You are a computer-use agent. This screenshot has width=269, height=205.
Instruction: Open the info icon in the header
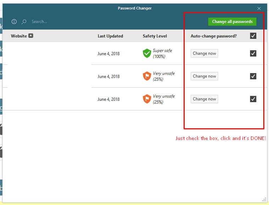point(14,22)
